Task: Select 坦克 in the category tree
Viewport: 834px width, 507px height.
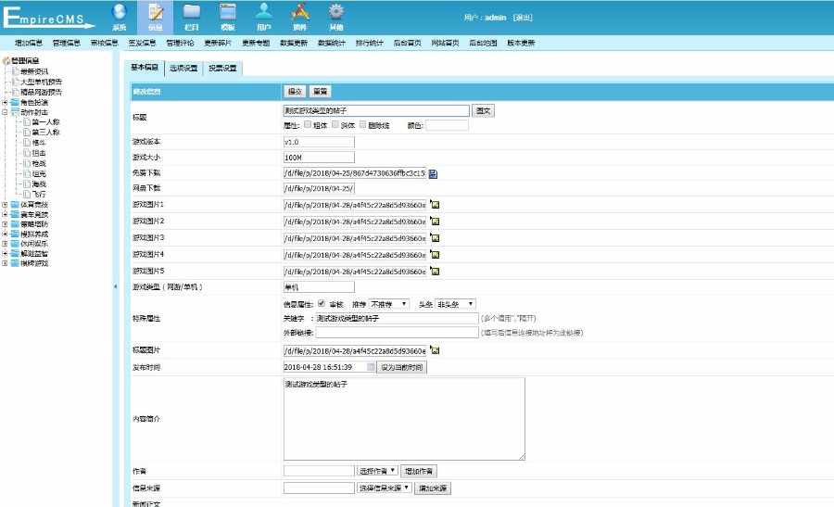Action: coord(39,173)
